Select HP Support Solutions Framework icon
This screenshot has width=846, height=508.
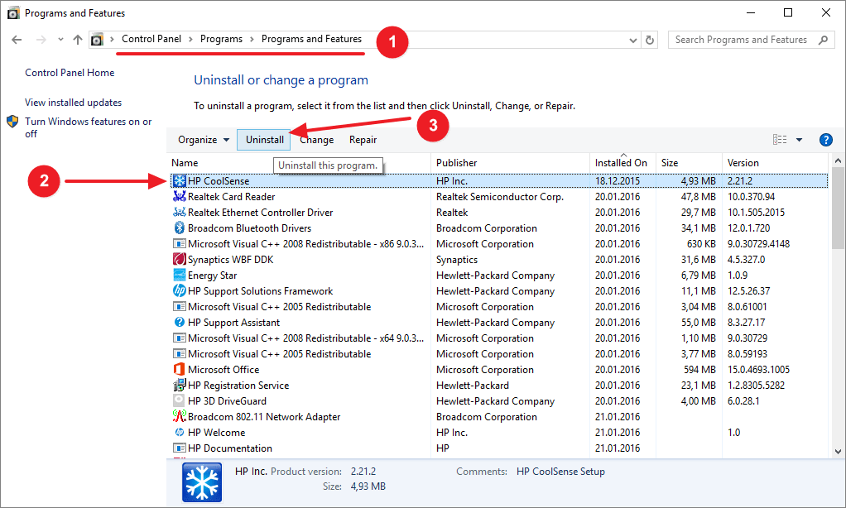(179, 290)
